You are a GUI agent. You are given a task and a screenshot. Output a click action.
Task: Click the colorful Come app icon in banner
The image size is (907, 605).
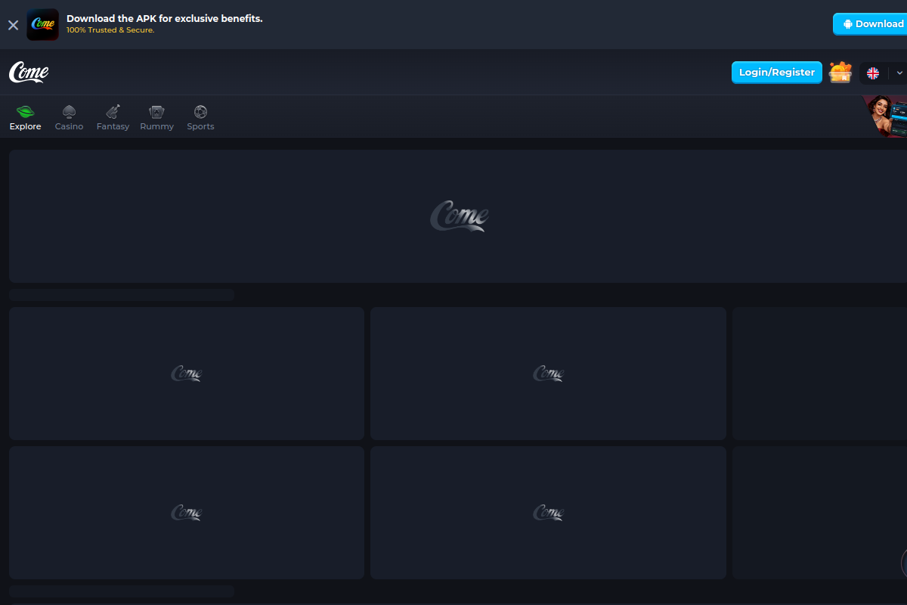(x=42, y=25)
